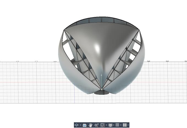The image size is (187, 128).
Task: Activate the Look At tool
Action: [84, 125]
